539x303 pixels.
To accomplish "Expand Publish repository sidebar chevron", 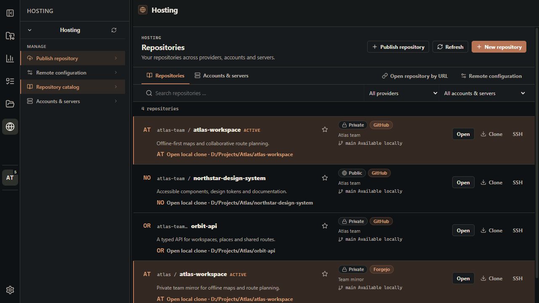I will coord(116,58).
